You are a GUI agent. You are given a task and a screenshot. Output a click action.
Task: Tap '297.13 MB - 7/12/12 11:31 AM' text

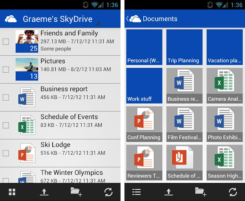click(77, 41)
